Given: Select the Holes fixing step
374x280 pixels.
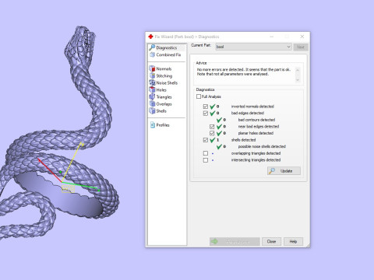Looking at the screenshot, I should click(158, 89).
